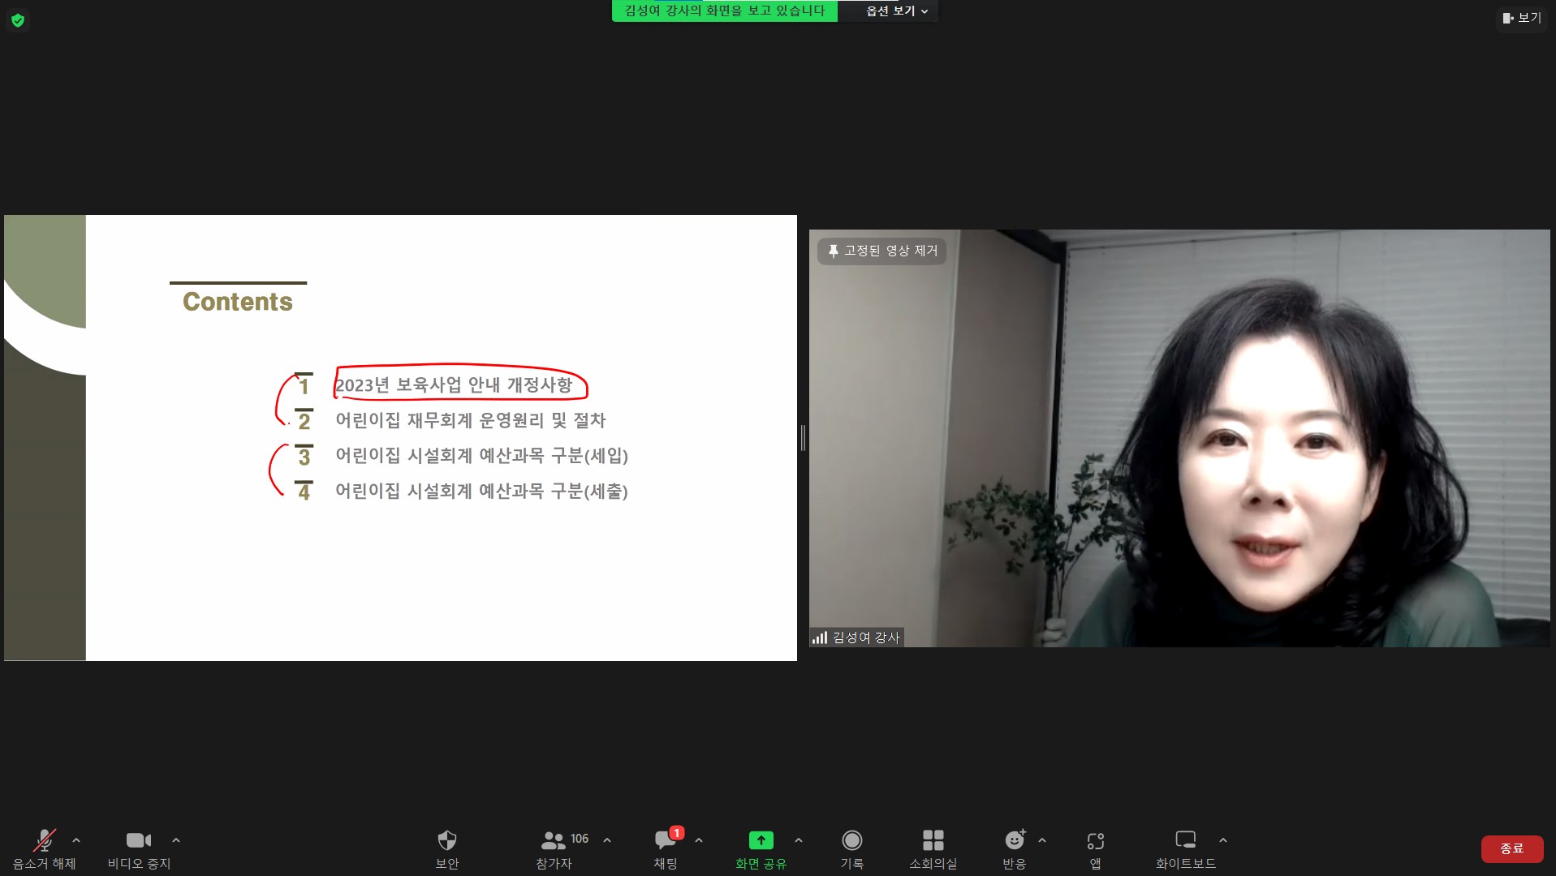Viewport: 1556px width, 876px height.
Task: Click the speaker video thumbnail
Action: coord(1179,438)
